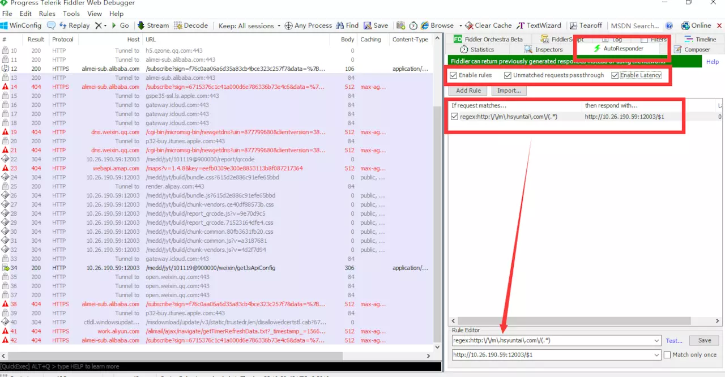Click Save in the Rule Editor

coord(705,341)
